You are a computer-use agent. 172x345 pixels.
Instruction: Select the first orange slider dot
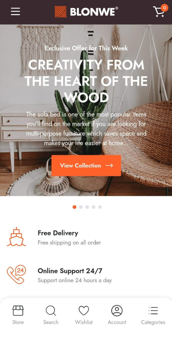pos(75,207)
